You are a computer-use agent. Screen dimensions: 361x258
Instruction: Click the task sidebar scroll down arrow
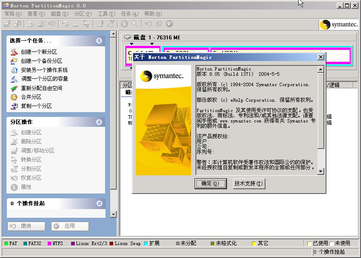pyautogui.click(x=113, y=214)
